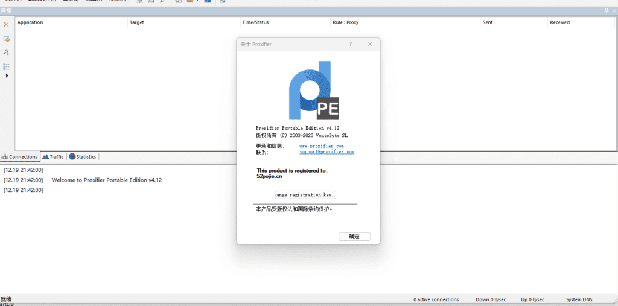Screen dimensions: 618x306
Task: Confirm the About dialog with 确定
Action: 354,237
